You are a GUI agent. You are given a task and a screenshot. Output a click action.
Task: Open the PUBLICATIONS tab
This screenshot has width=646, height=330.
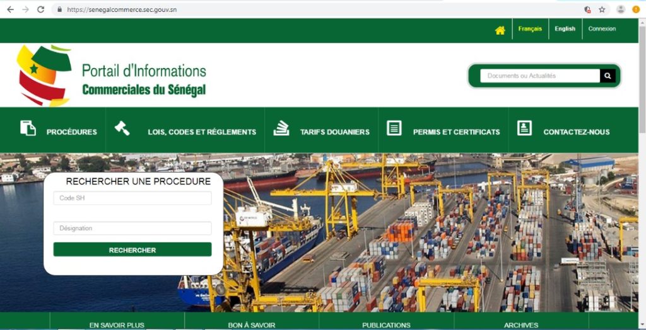[x=386, y=325]
